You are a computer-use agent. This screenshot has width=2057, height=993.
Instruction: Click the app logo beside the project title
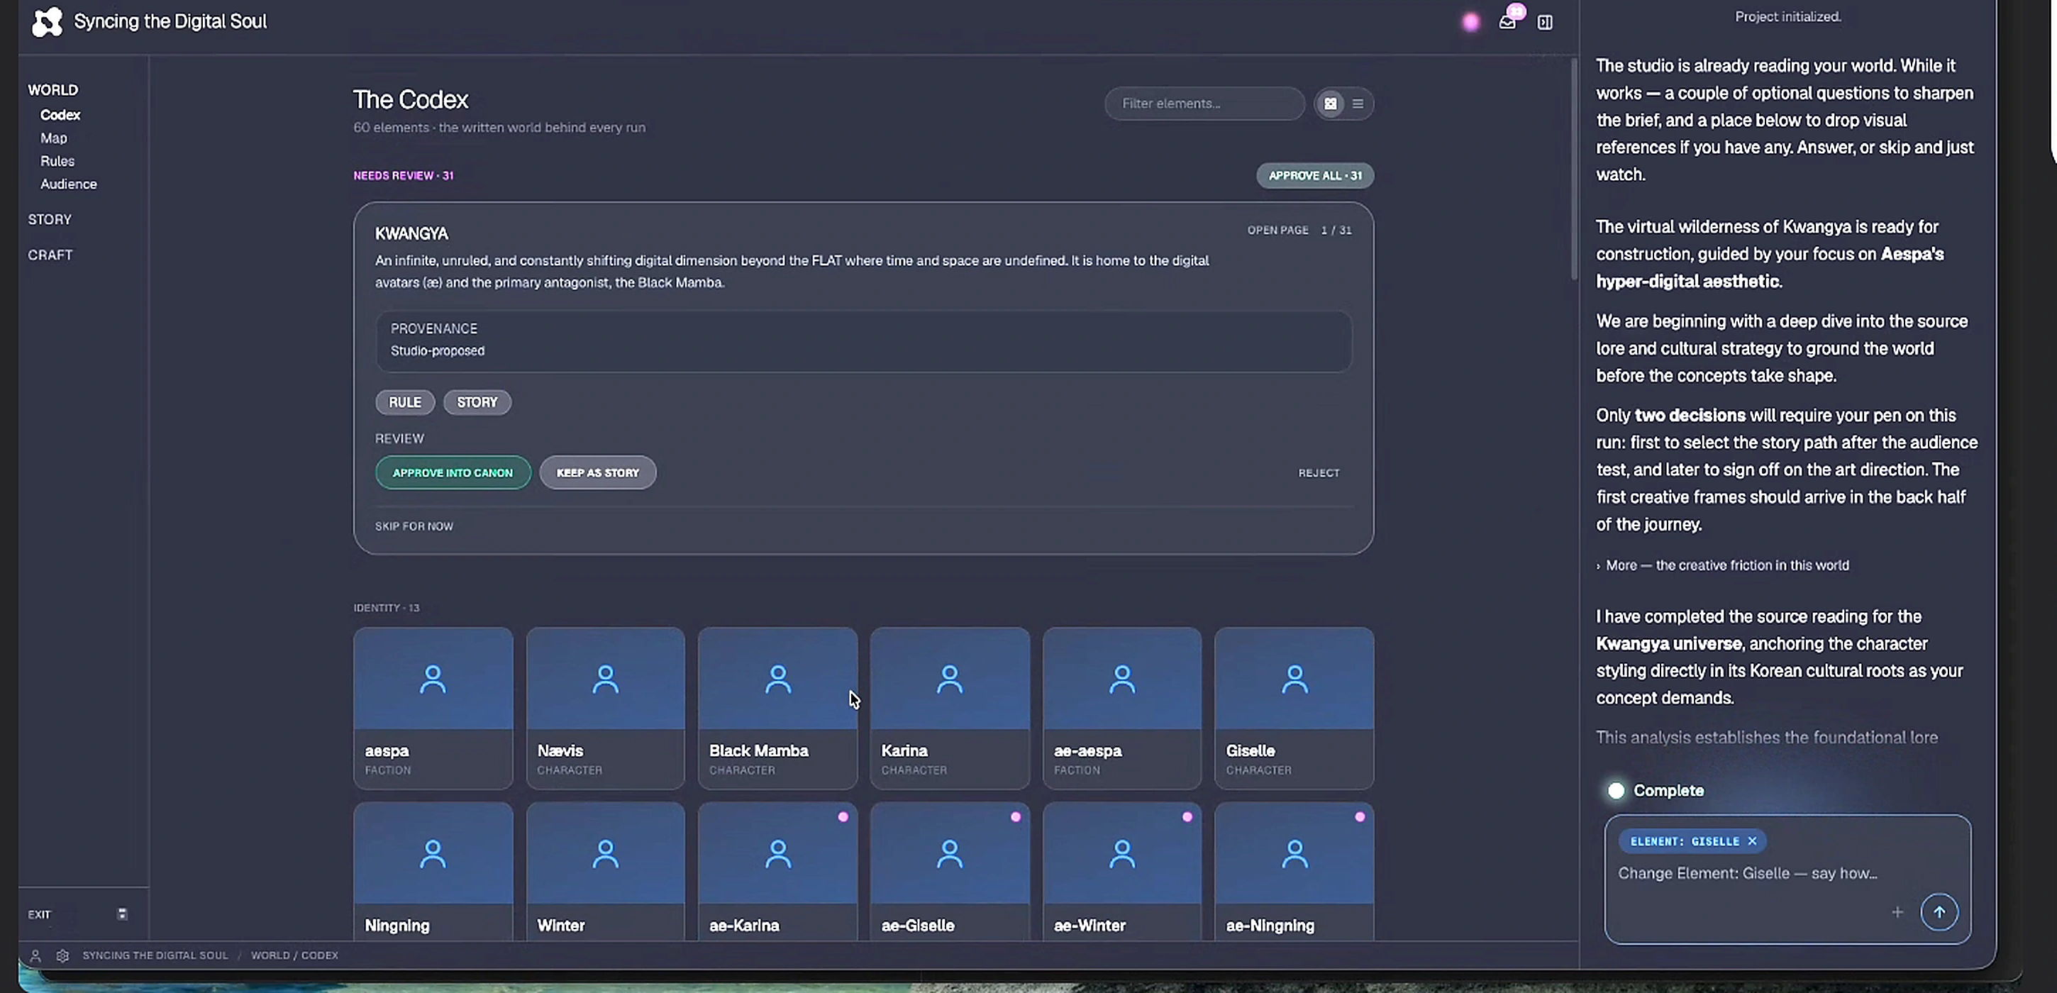[x=46, y=21]
